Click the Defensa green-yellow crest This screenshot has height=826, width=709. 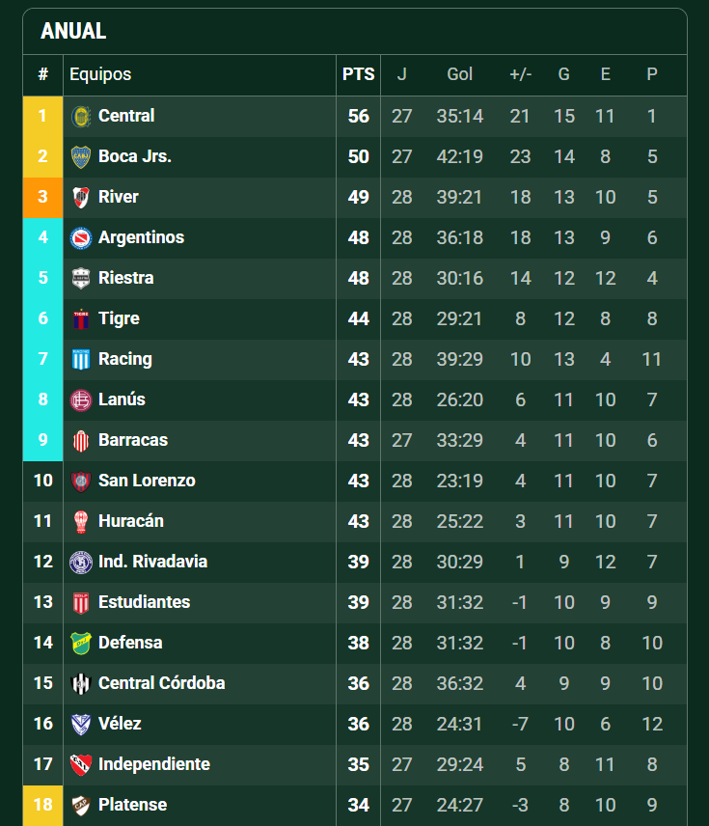coord(81,644)
